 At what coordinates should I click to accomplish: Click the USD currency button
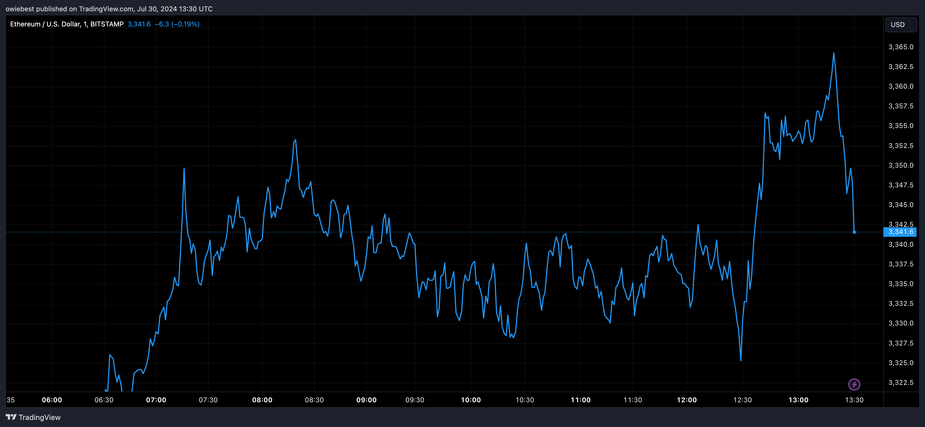901,24
